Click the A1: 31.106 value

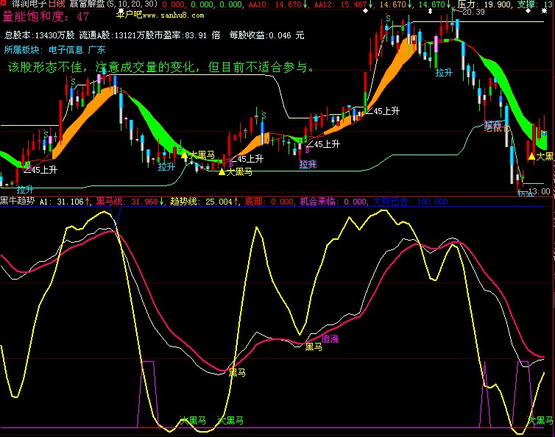[x=64, y=202]
